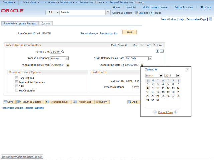Show next month in Calendar popup
This screenshot has height=160, width=214.
click(x=176, y=112)
